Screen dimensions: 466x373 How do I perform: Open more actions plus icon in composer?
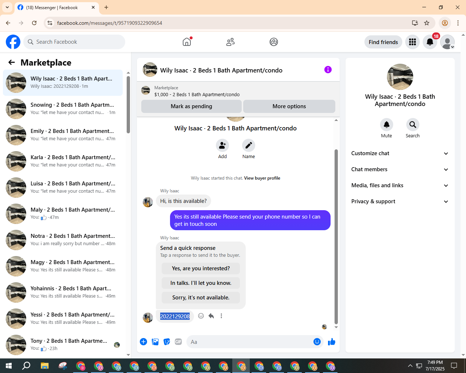[143, 342]
